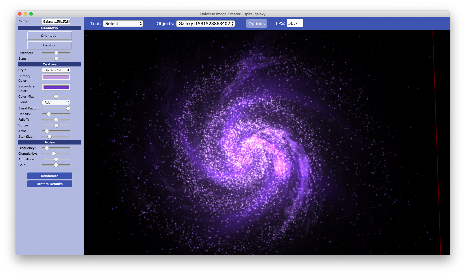Image resolution: width=466 pixels, height=276 pixels.
Task: Click the Arms slider handle
Action: 46,131
